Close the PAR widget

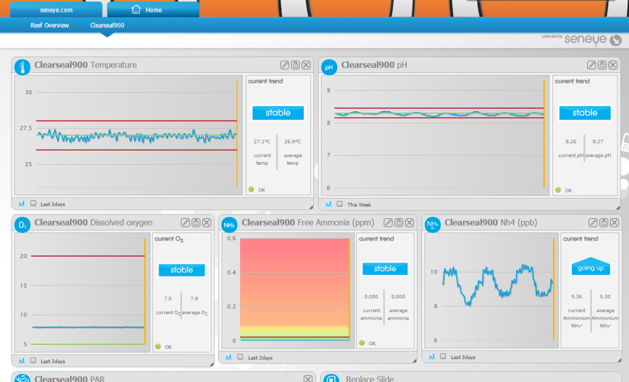click(x=308, y=378)
